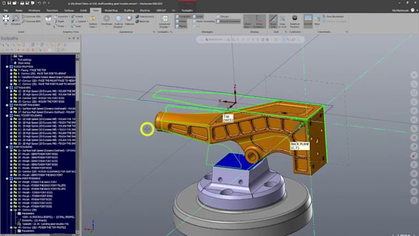
Task: Switch to the Wireframe ribbon tab
Action: click(35, 10)
